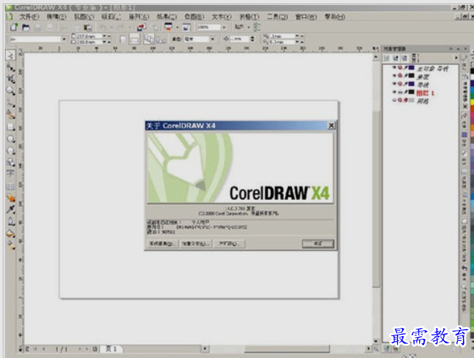
Task: Open the 位图(B) menu
Action: (x=194, y=17)
